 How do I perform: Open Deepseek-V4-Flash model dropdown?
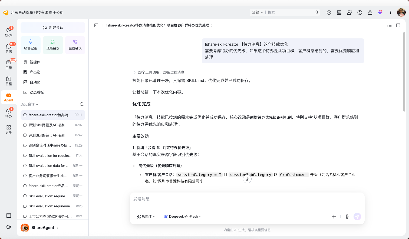(x=183, y=217)
